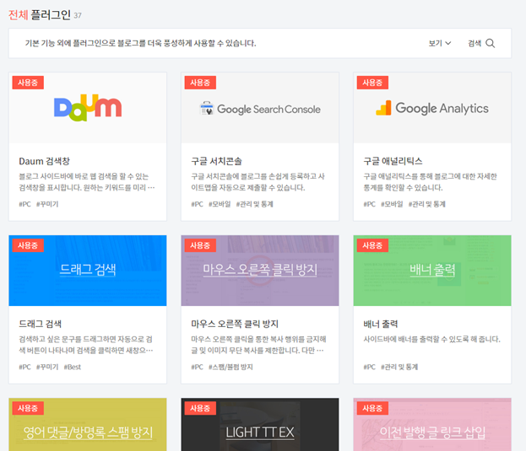Screen dimensions: 526x451
Task: Select the Daum 검색창 plugin title
Action: click(x=44, y=161)
